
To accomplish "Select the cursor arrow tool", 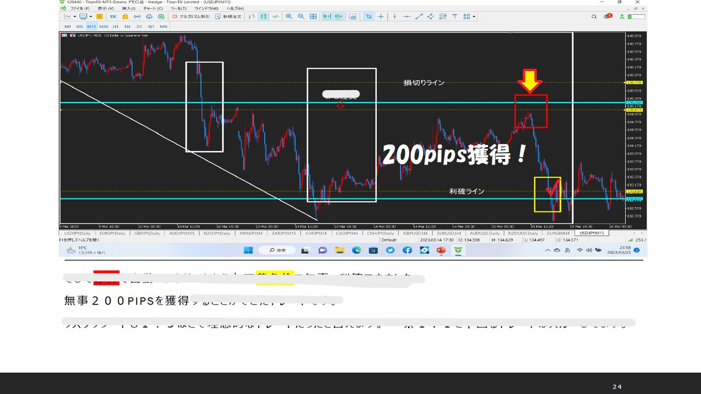I will click(x=369, y=17).
